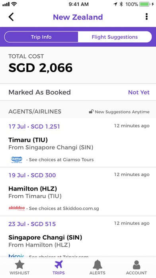
Task: Tap the unlock padlock icon
Action: [x=91, y=112]
